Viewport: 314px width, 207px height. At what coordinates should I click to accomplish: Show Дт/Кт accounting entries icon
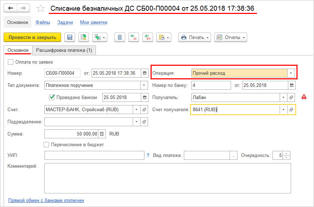pos(148,38)
